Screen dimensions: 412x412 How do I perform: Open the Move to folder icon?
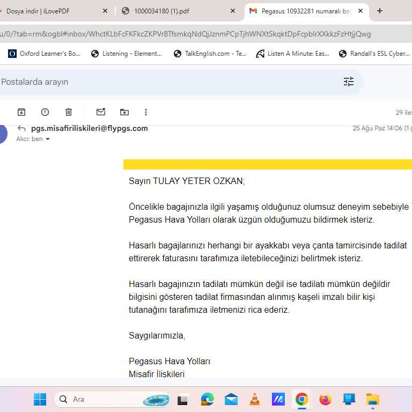(x=124, y=112)
